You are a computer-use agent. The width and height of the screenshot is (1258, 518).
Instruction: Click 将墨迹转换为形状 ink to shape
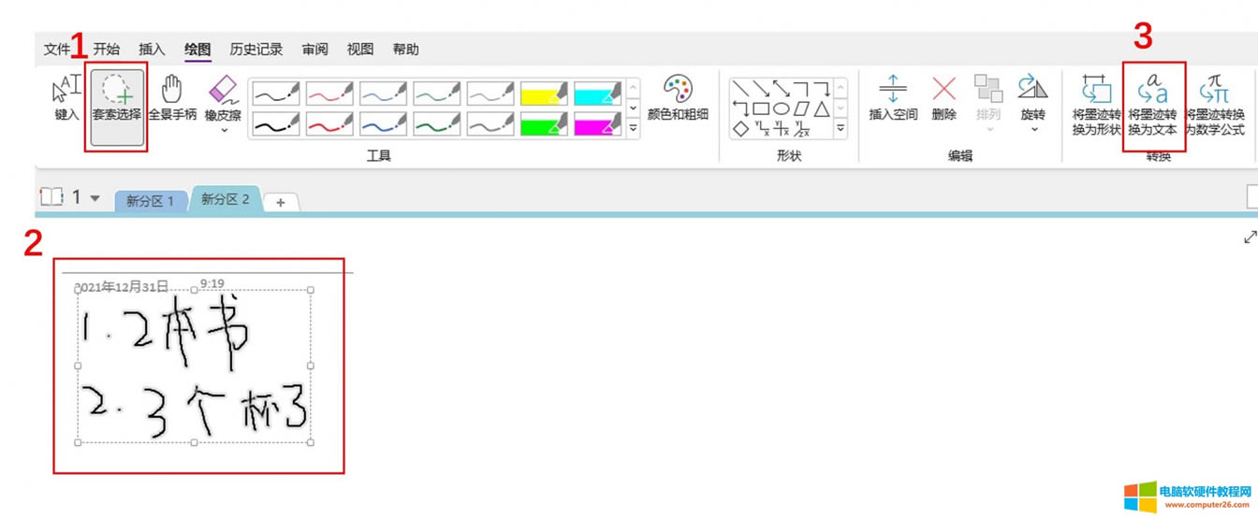[1096, 101]
